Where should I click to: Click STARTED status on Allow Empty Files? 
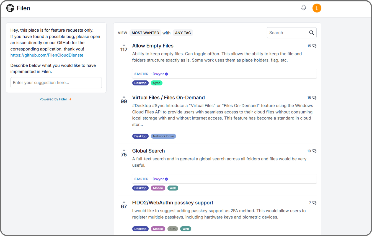pyautogui.click(x=141, y=74)
